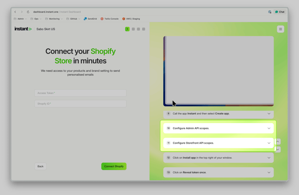Select the active step 1 indicator
Image resolution: width=299 pixels, height=195 pixels.
pyautogui.click(x=127, y=29)
